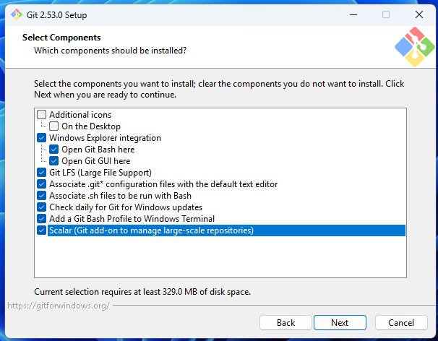This screenshot has height=341, width=438.
Task: Click the Git logo in the header
Action: click(414, 47)
